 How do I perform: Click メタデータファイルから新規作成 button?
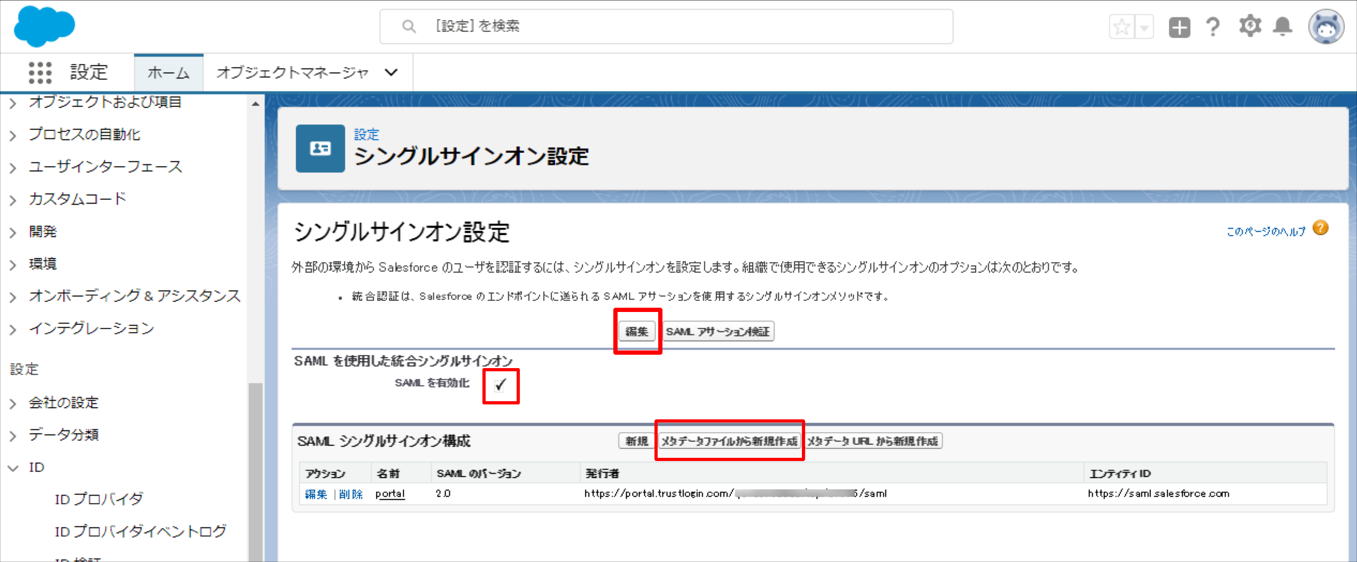(x=729, y=441)
